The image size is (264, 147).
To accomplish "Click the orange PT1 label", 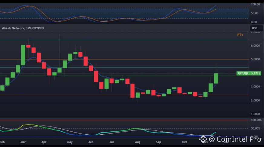I will (240, 35).
